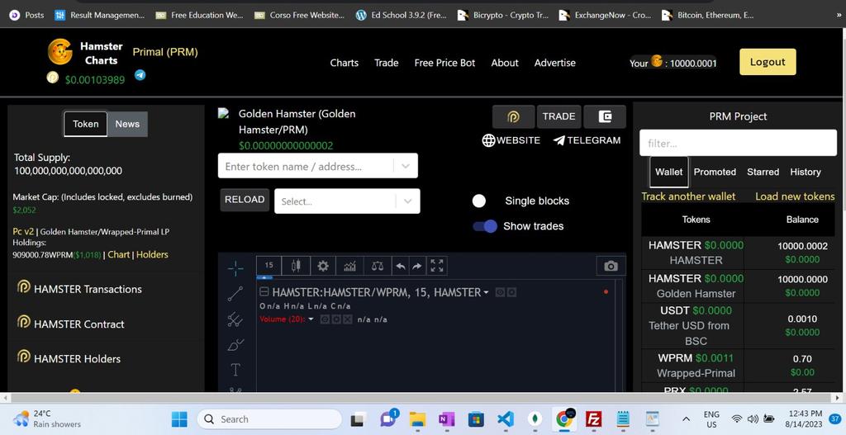
Task: Click Load new tokens link
Action: point(795,196)
